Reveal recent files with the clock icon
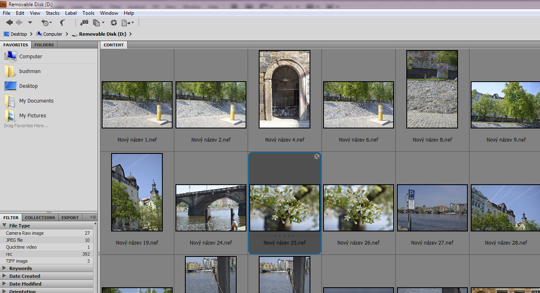 pos(46,23)
